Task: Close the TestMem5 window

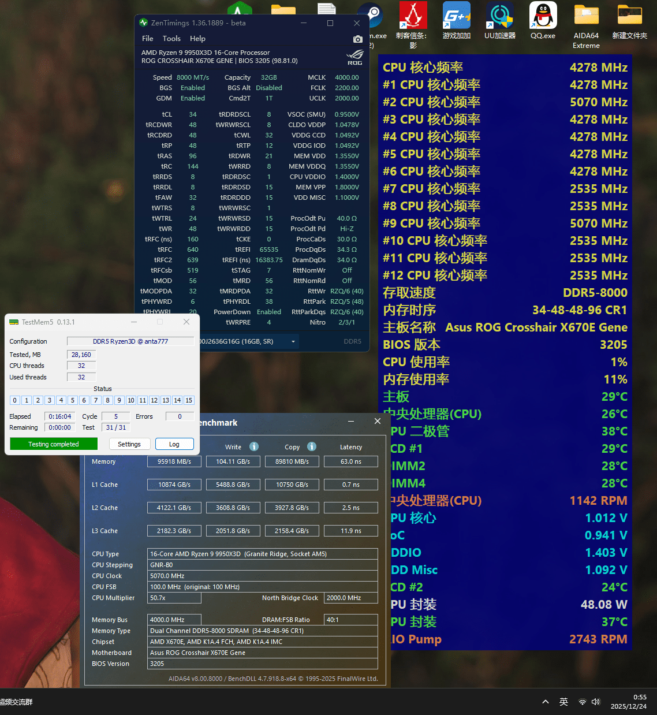Action: 186,322
